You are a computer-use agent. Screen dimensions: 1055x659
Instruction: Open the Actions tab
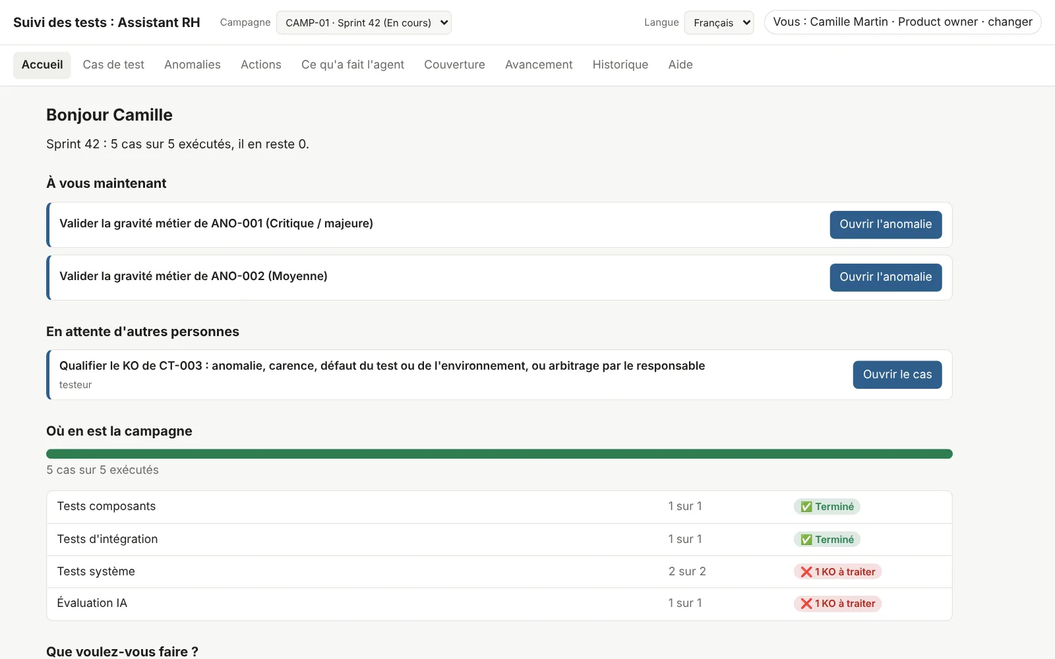(261, 65)
